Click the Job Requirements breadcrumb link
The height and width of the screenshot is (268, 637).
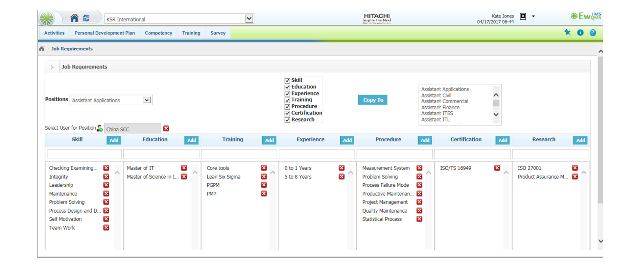(x=72, y=49)
